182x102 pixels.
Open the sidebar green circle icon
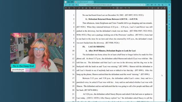tap(169, 31)
